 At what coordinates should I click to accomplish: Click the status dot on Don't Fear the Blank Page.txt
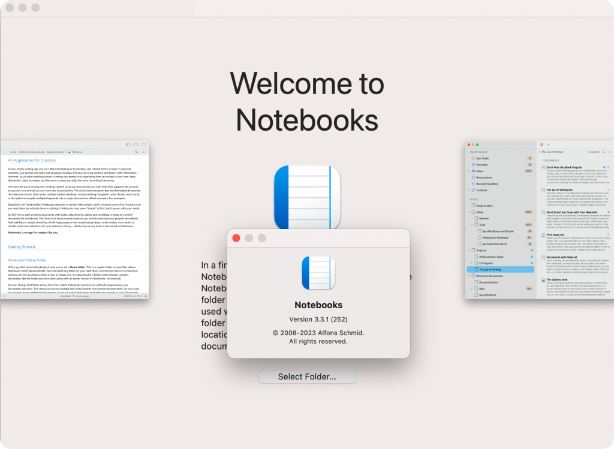point(604,167)
